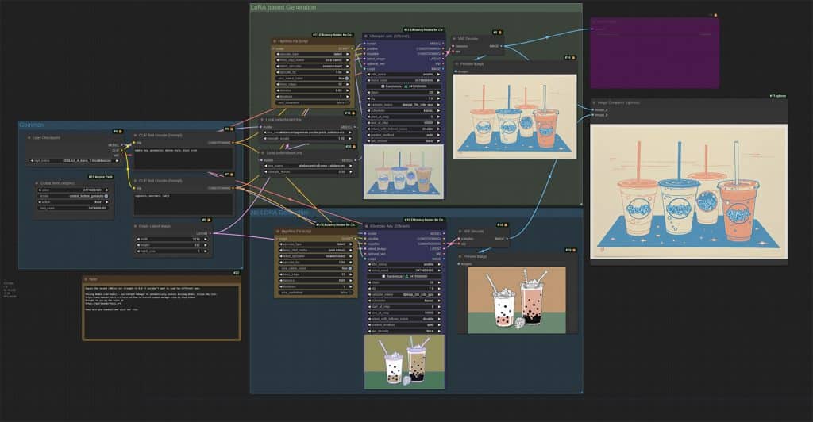
Task: Increase strength_model in first Load LoRA node
Action: point(350,138)
